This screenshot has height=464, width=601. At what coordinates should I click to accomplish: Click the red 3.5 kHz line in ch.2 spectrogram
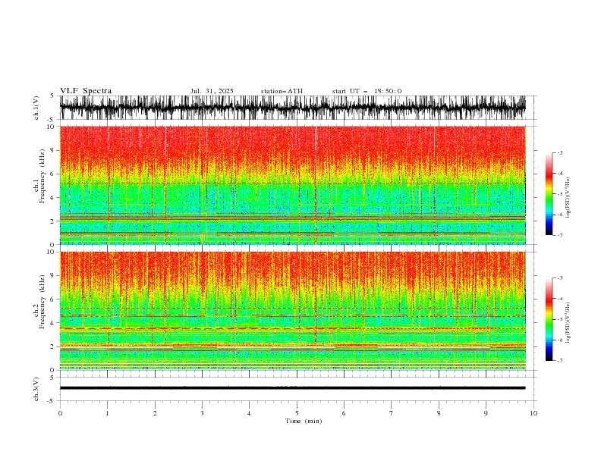click(x=292, y=328)
